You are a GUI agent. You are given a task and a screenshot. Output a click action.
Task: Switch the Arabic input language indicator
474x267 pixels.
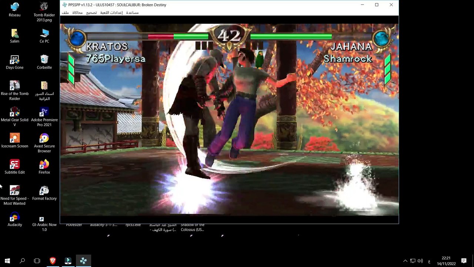pyautogui.click(x=429, y=261)
